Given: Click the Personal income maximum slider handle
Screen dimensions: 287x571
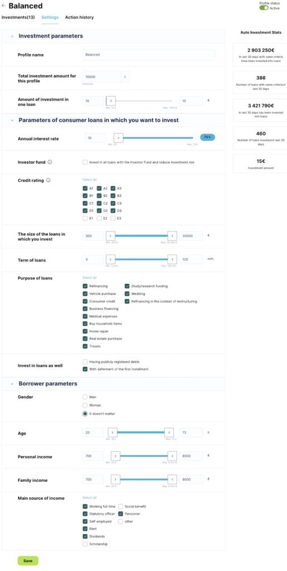Looking at the screenshot, I should click(172, 456).
